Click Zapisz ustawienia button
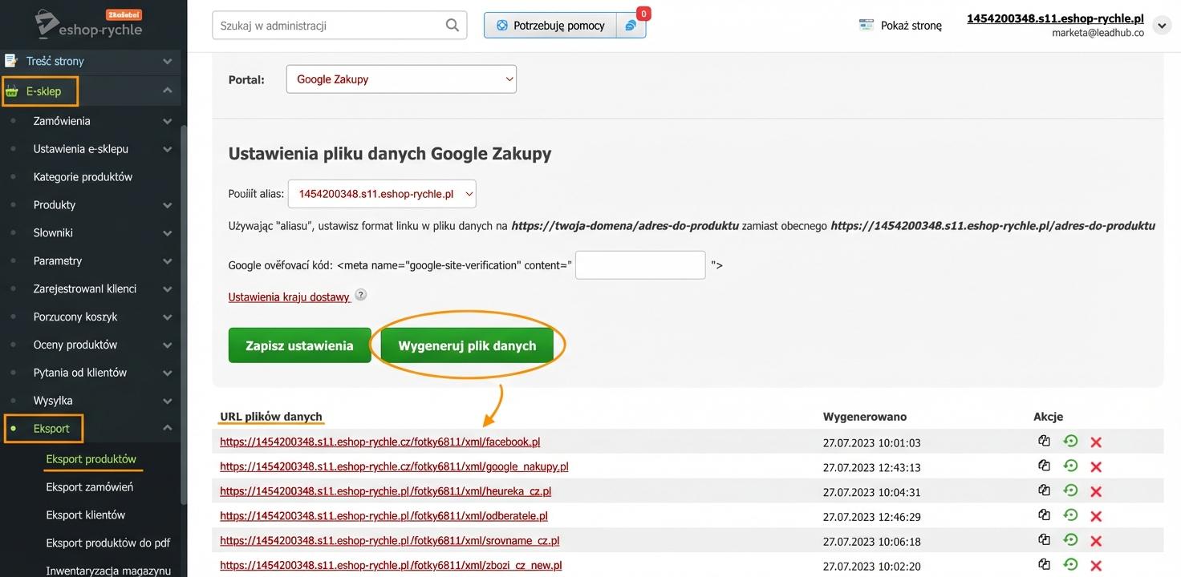The height and width of the screenshot is (577, 1181). 299,345
